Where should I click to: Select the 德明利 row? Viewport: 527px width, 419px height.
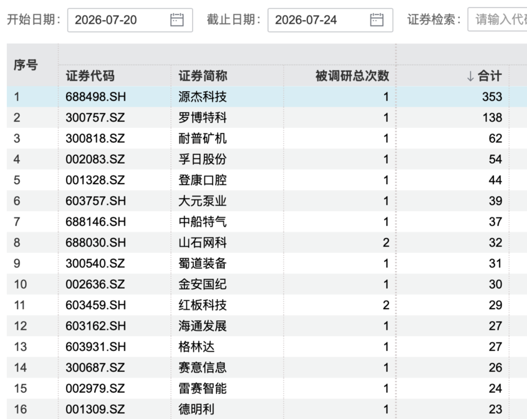(267, 409)
